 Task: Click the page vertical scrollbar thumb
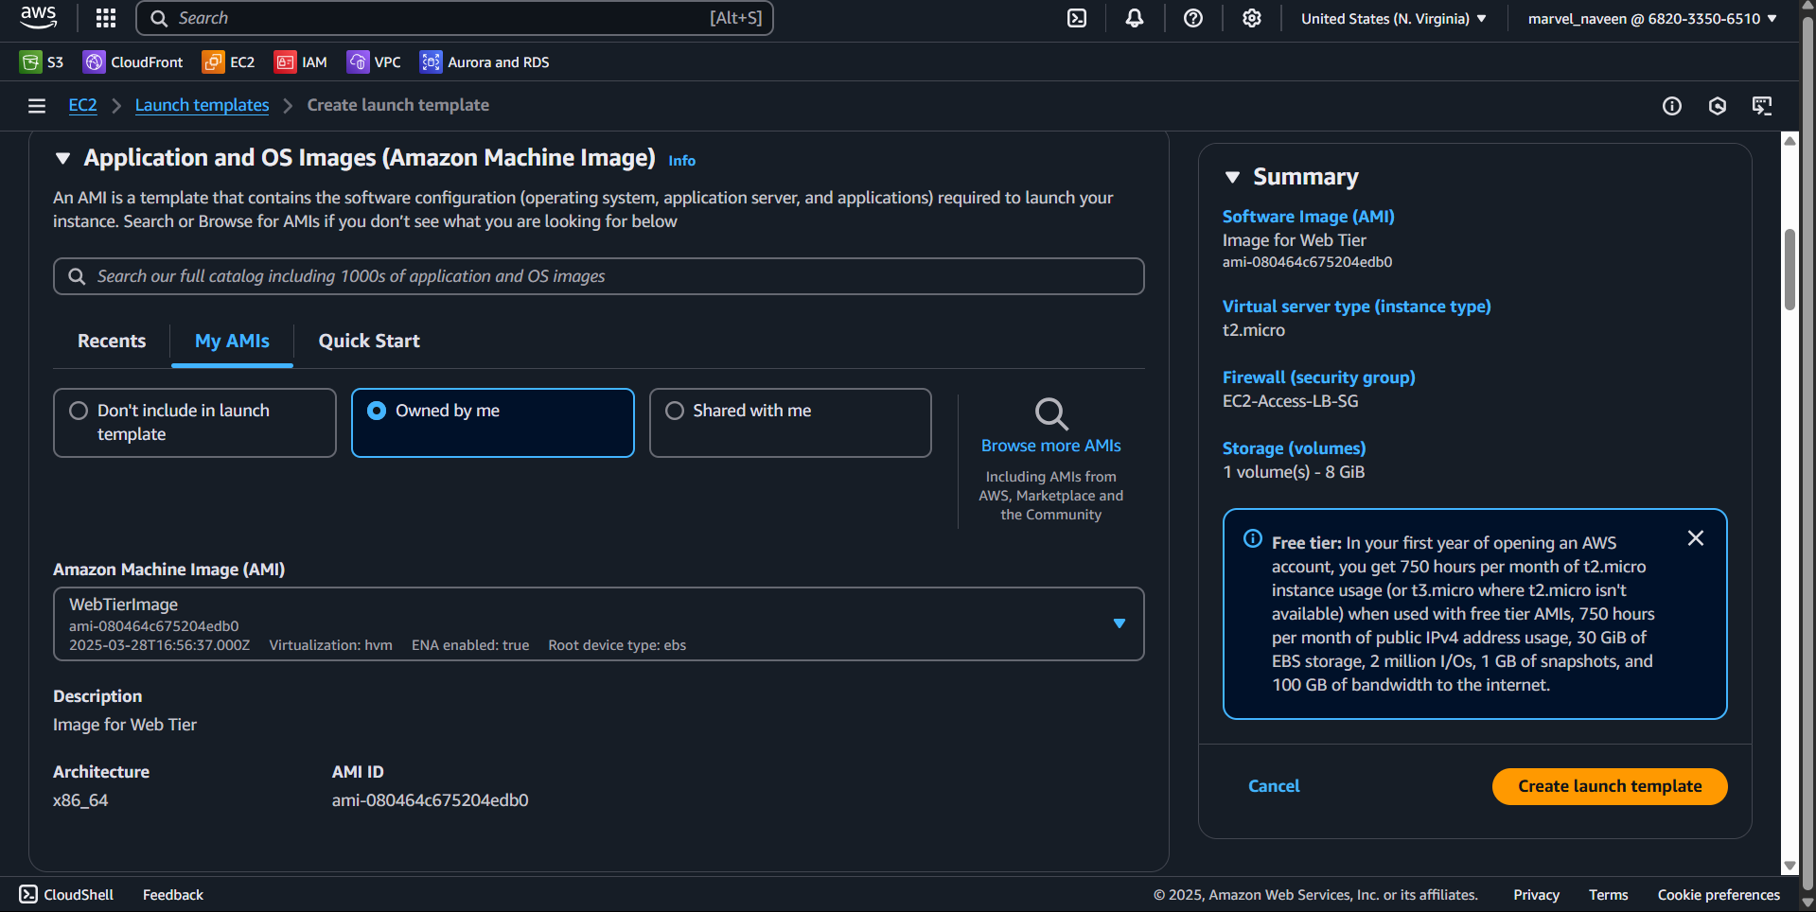coord(1790,270)
